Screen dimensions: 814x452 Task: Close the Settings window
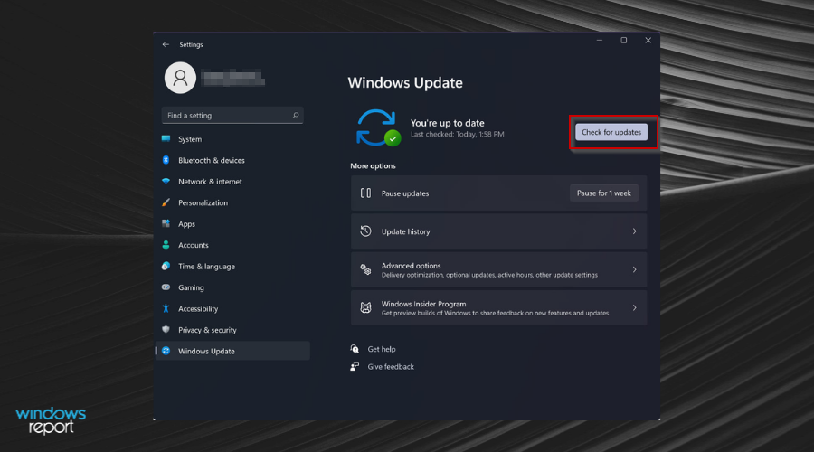[x=648, y=41]
